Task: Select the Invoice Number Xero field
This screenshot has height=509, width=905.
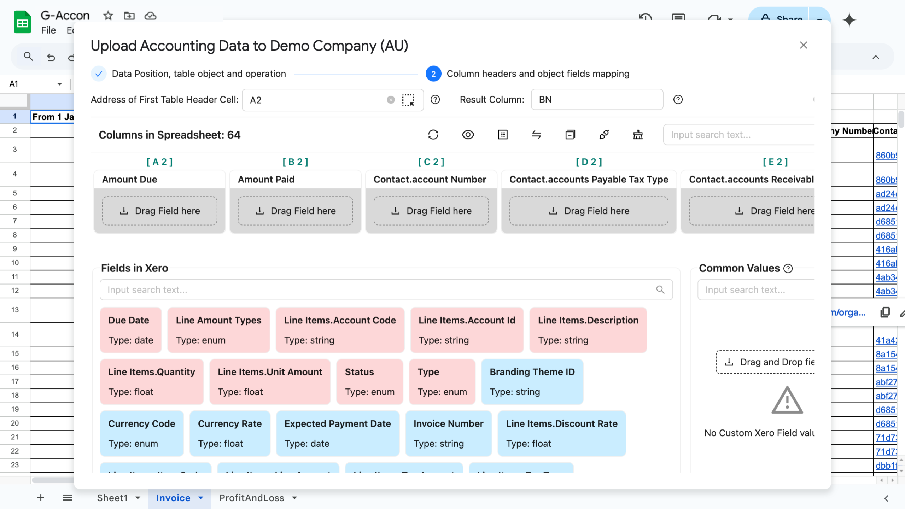Action: [x=448, y=433]
